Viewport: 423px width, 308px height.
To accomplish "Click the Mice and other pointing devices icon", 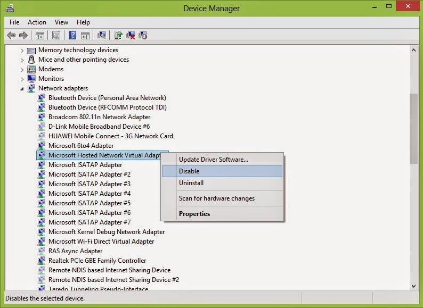I will [x=31, y=60].
